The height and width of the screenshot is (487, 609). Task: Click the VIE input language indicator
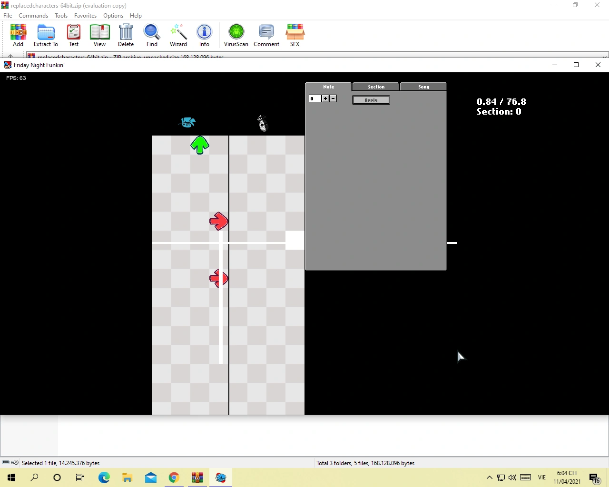pos(542,477)
